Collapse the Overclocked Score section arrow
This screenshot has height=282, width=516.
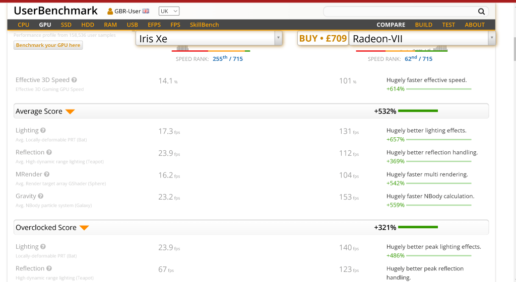click(84, 228)
